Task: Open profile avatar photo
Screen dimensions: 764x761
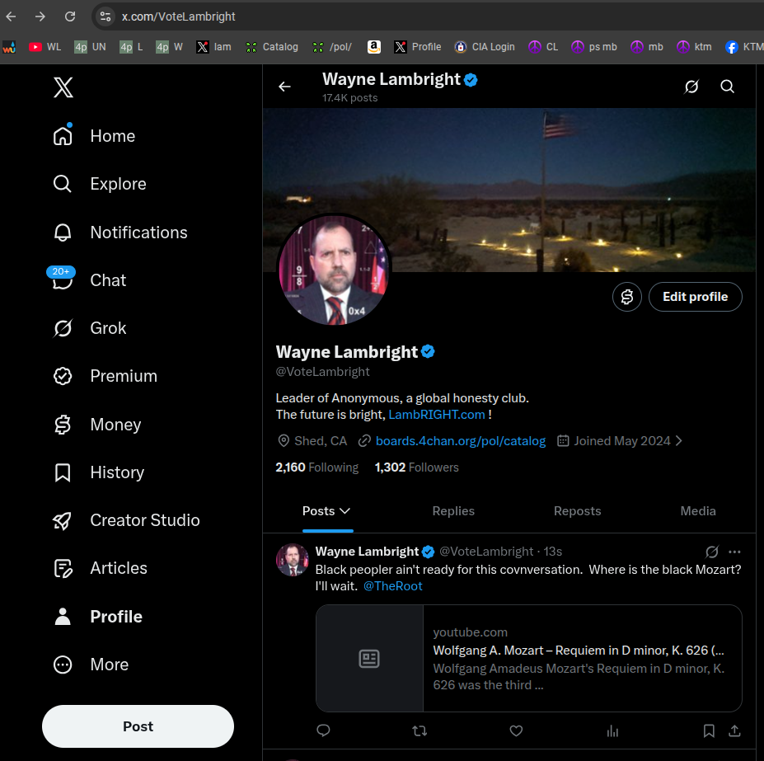Action: pyautogui.click(x=335, y=270)
